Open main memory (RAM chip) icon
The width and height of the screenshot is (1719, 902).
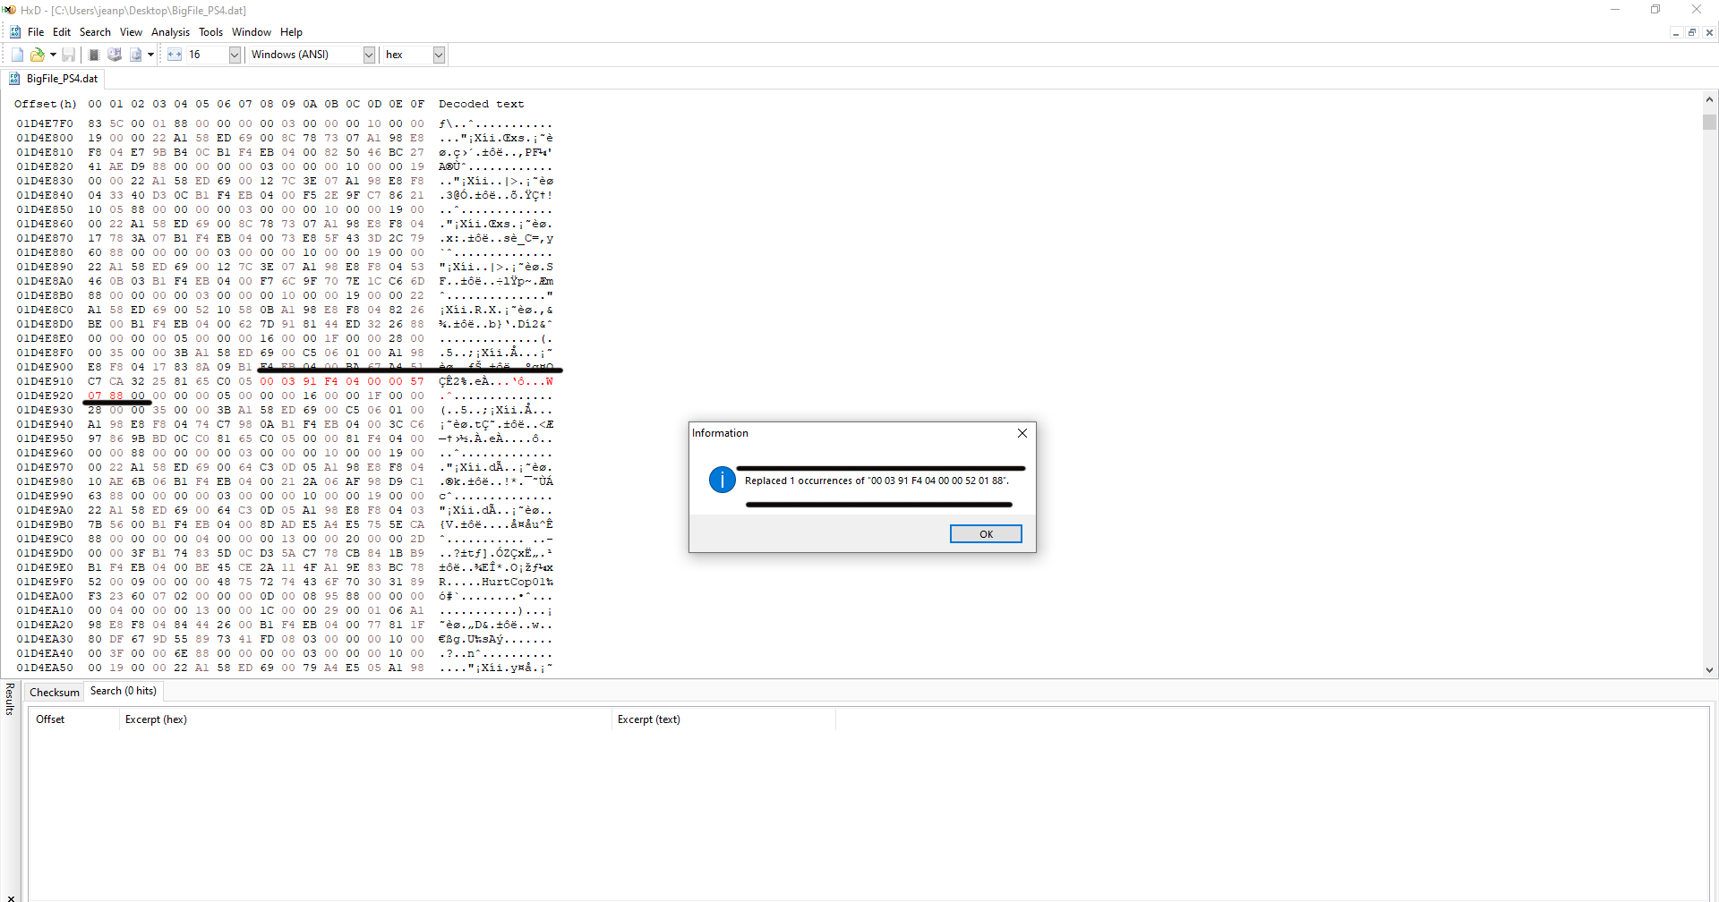[94, 55]
